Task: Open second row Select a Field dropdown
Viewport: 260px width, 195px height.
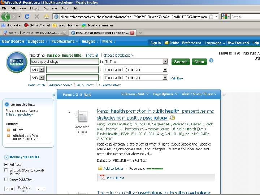Action: click(165, 70)
